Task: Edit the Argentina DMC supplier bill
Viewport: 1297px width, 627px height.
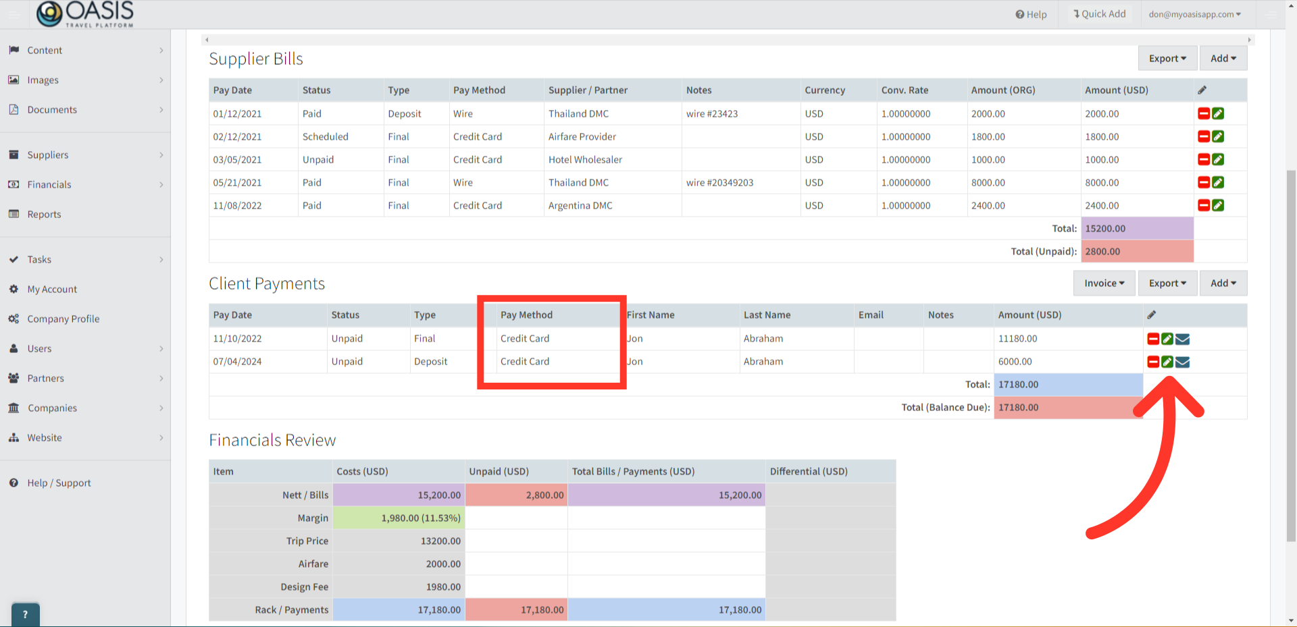Action: point(1218,205)
